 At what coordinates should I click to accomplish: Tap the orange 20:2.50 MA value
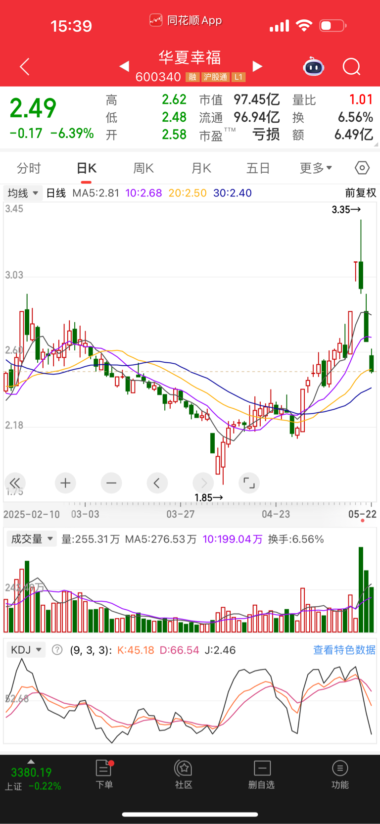(188, 193)
